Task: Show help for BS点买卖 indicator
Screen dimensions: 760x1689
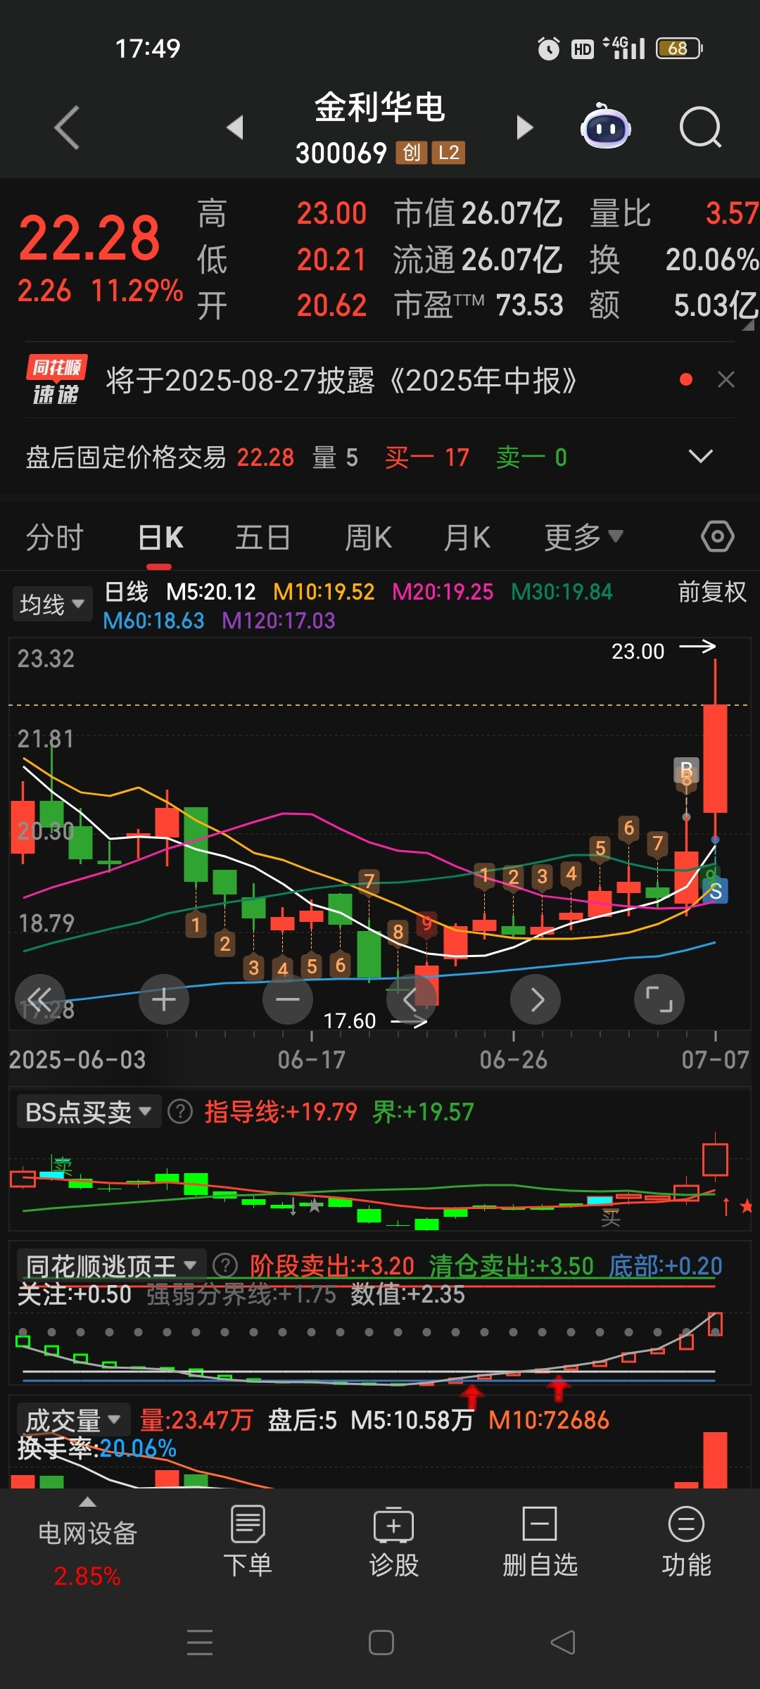Action: 181,1112
